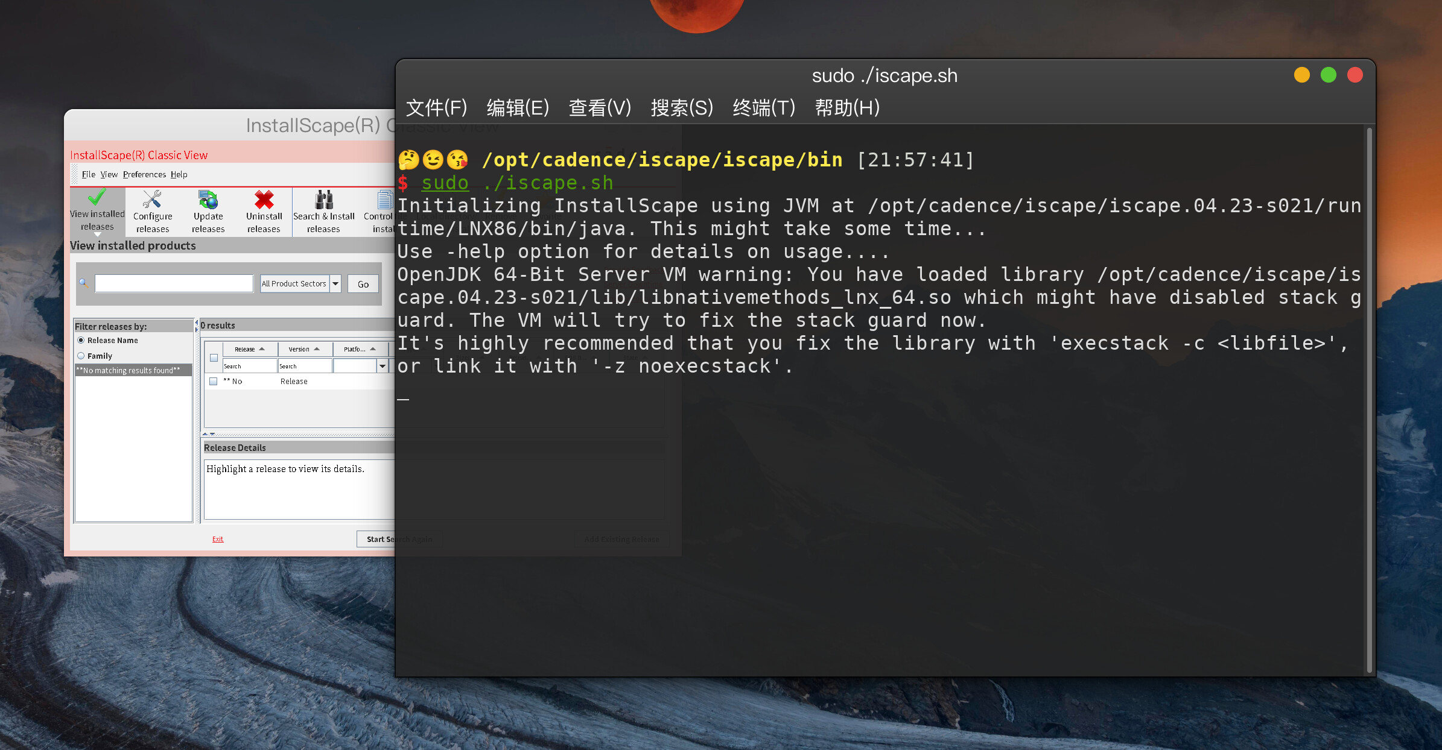The width and height of the screenshot is (1442, 750).
Task: Select the View installed releases tool
Action: tap(97, 211)
